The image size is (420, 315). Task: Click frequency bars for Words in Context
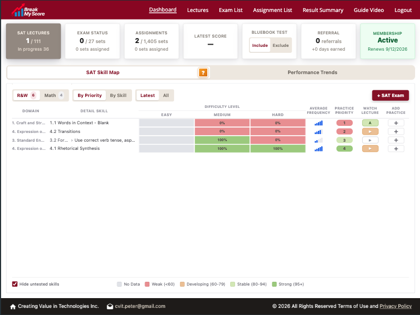319,123
